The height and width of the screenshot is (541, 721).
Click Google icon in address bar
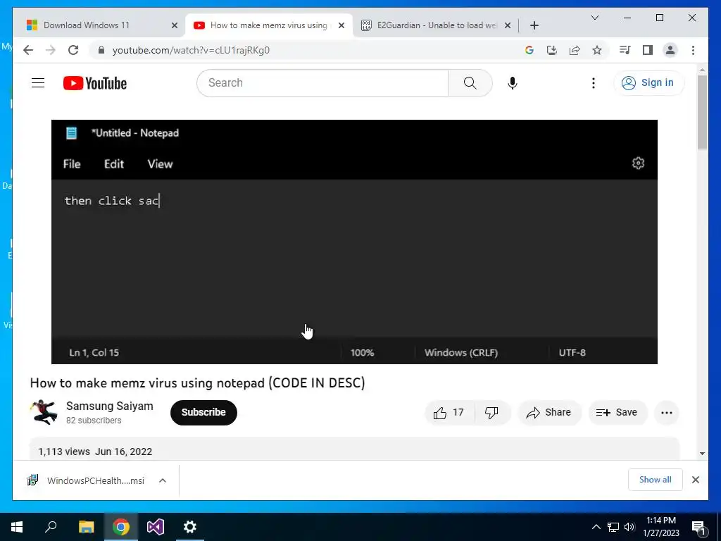coord(529,50)
